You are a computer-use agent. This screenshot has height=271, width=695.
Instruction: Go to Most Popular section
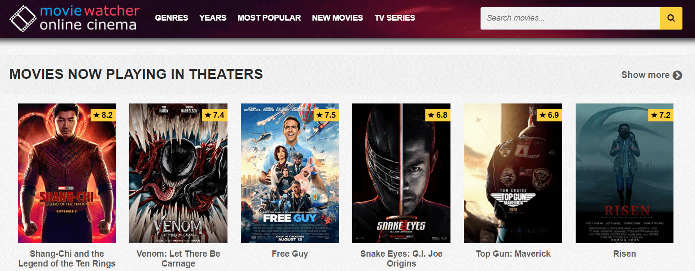tap(269, 18)
